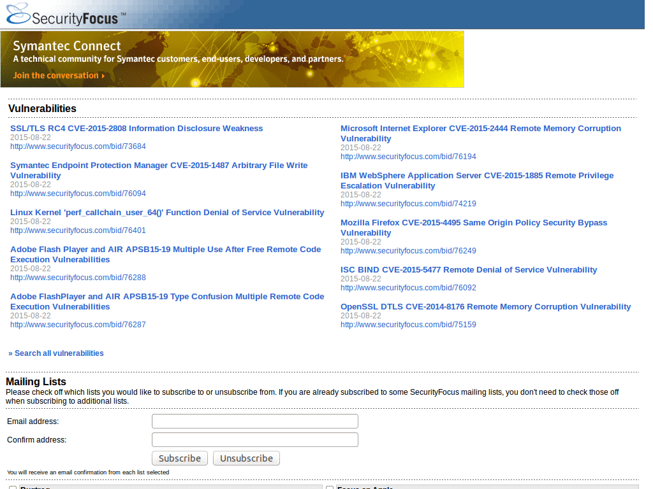Open Symantec Endpoint Protection Manager vulnerability link
Viewport: 653px width, 489px height.
(x=159, y=171)
